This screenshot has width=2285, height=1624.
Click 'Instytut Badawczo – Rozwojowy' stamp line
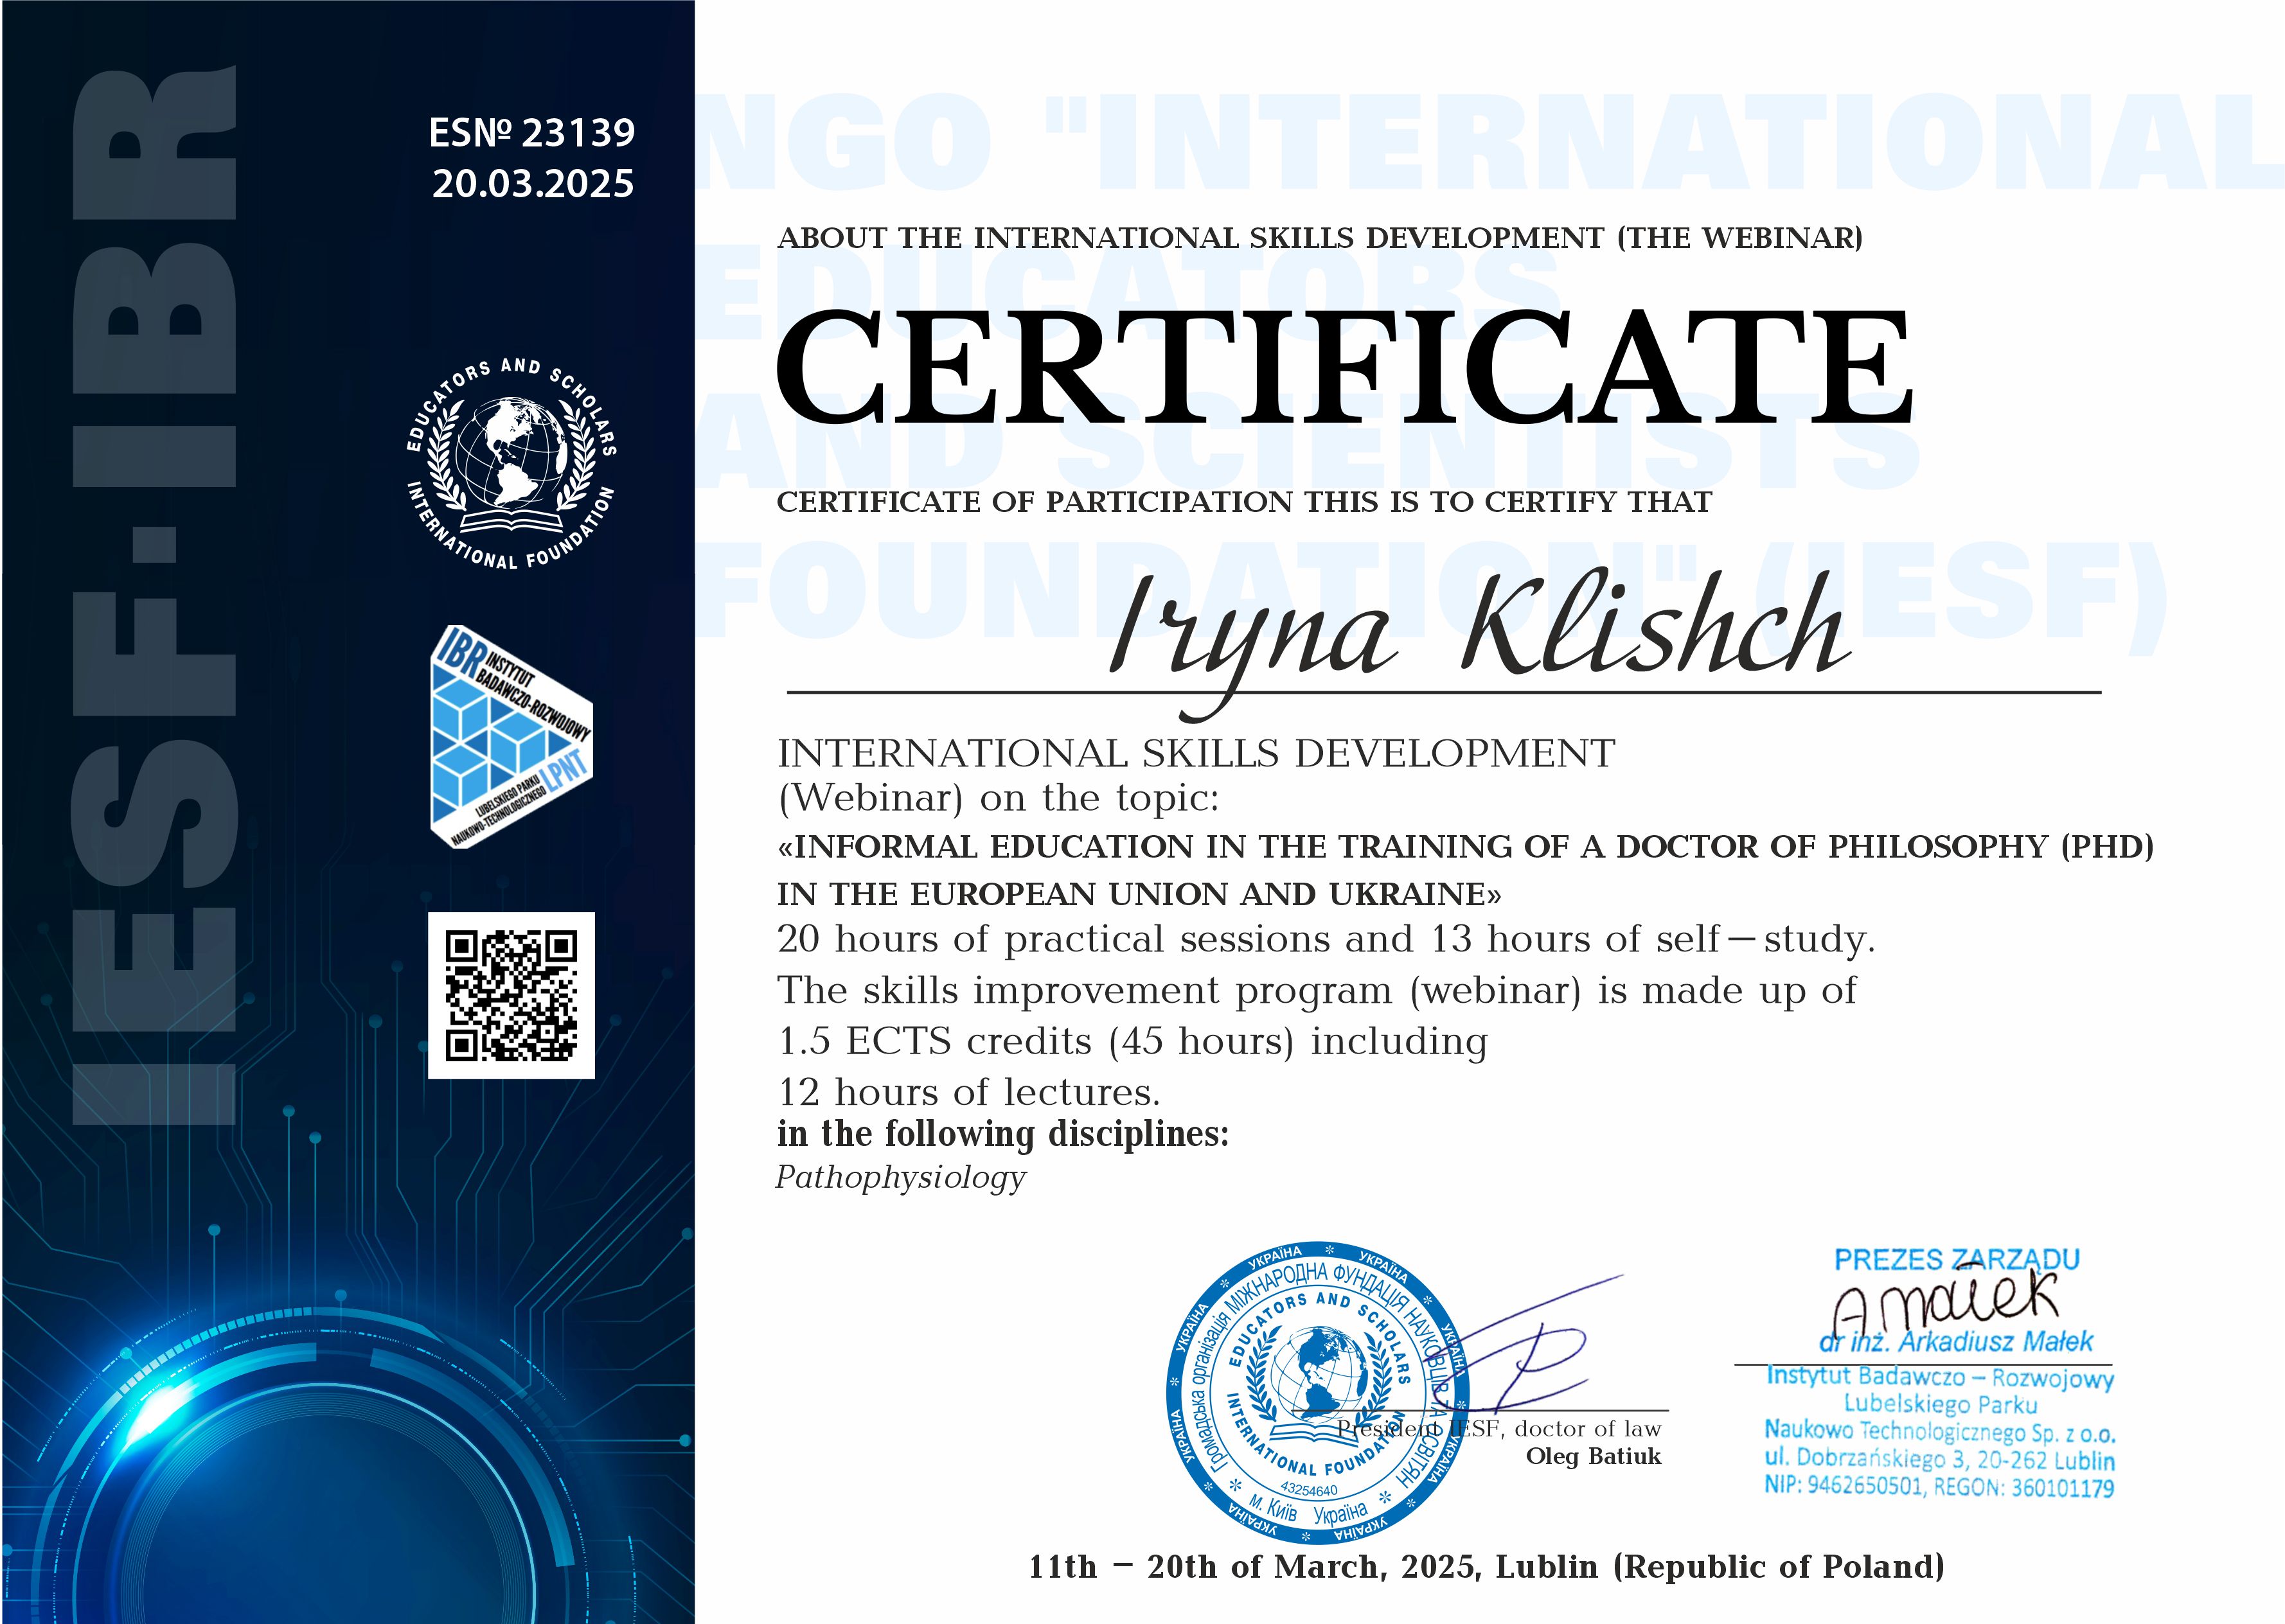(x=1940, y=1377)
